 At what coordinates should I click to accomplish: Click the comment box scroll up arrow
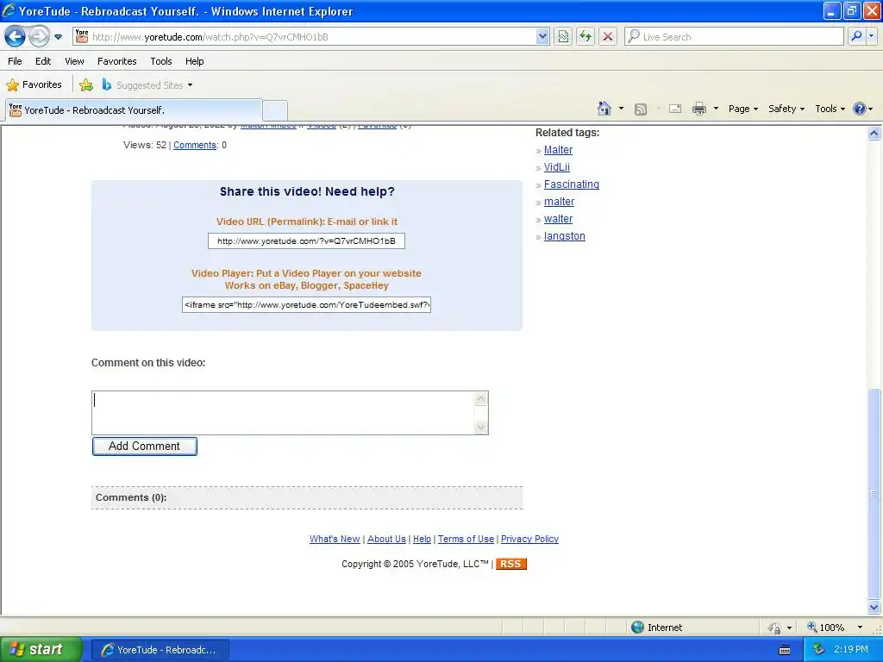481,399
